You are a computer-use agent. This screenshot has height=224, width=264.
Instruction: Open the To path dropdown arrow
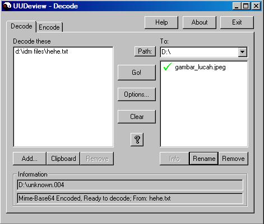click(242, 52)
